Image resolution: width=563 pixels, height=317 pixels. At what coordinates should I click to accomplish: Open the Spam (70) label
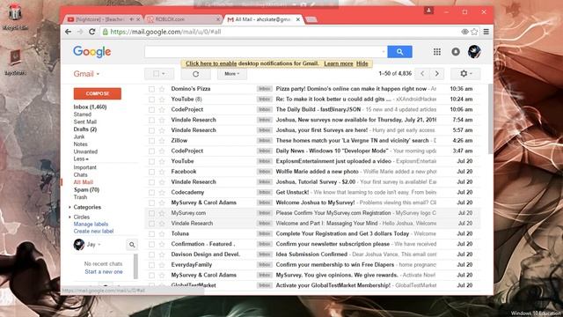click(86, 190)
